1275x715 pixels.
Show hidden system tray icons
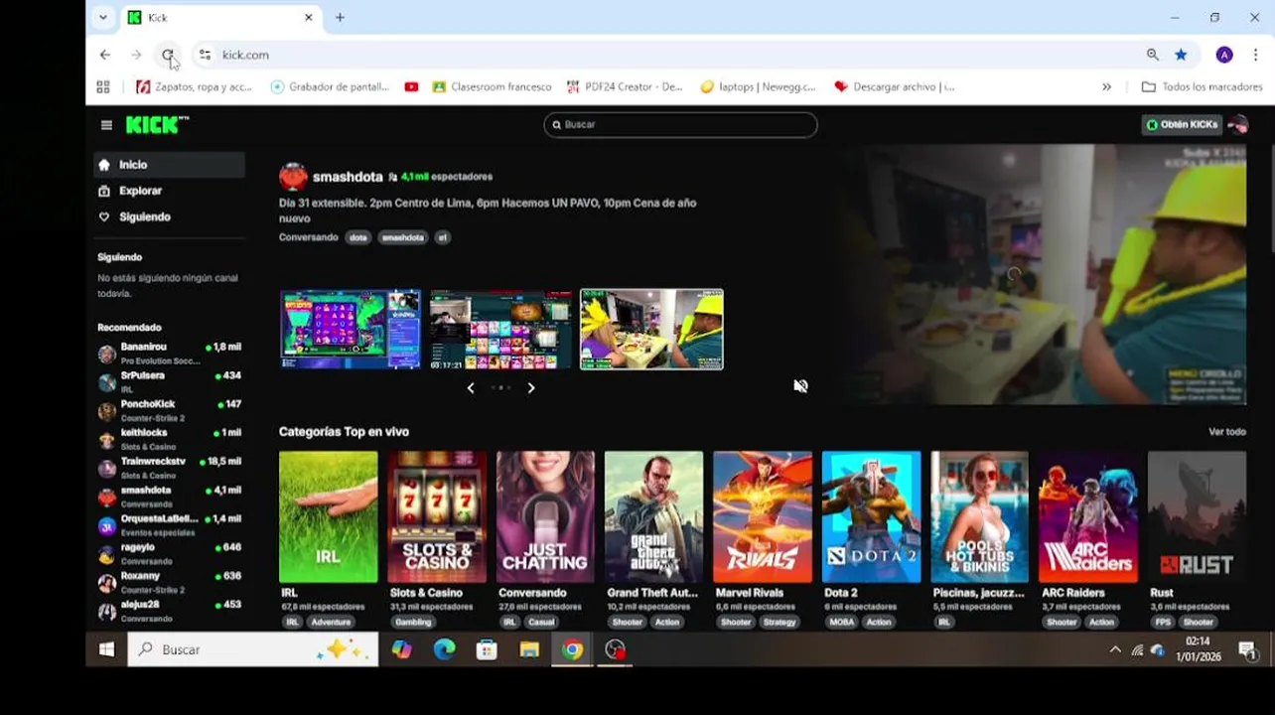click(1115, 649)
